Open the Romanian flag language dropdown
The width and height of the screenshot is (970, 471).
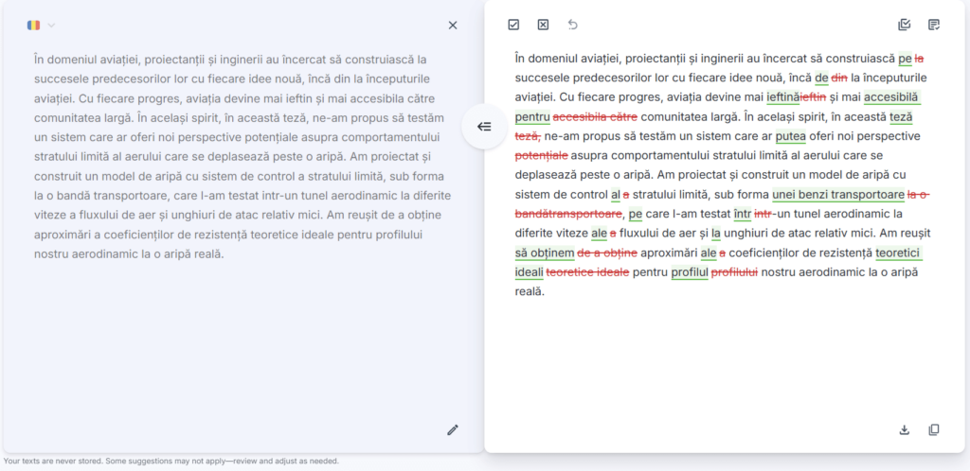click(x=35, y=26)
